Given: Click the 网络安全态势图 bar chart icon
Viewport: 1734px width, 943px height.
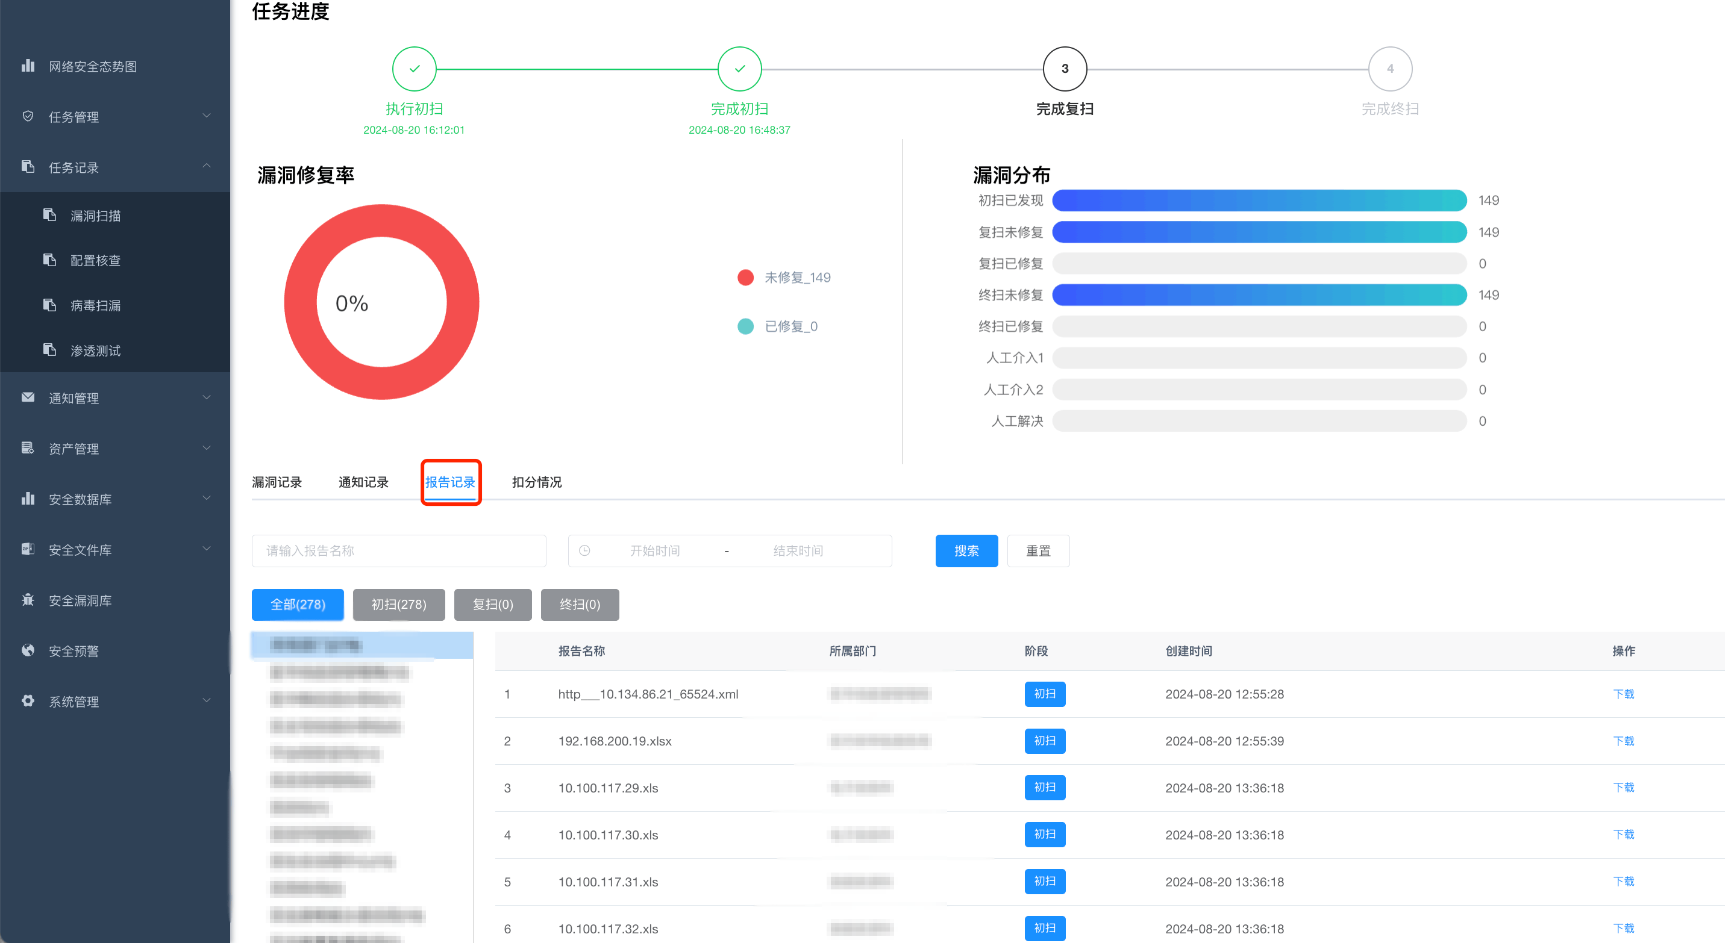Looking at the screenshot, I should coord(28,66).
